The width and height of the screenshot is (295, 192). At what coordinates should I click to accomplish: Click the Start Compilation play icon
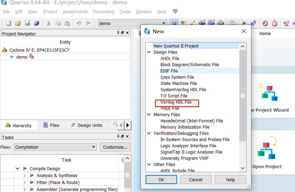244,23
